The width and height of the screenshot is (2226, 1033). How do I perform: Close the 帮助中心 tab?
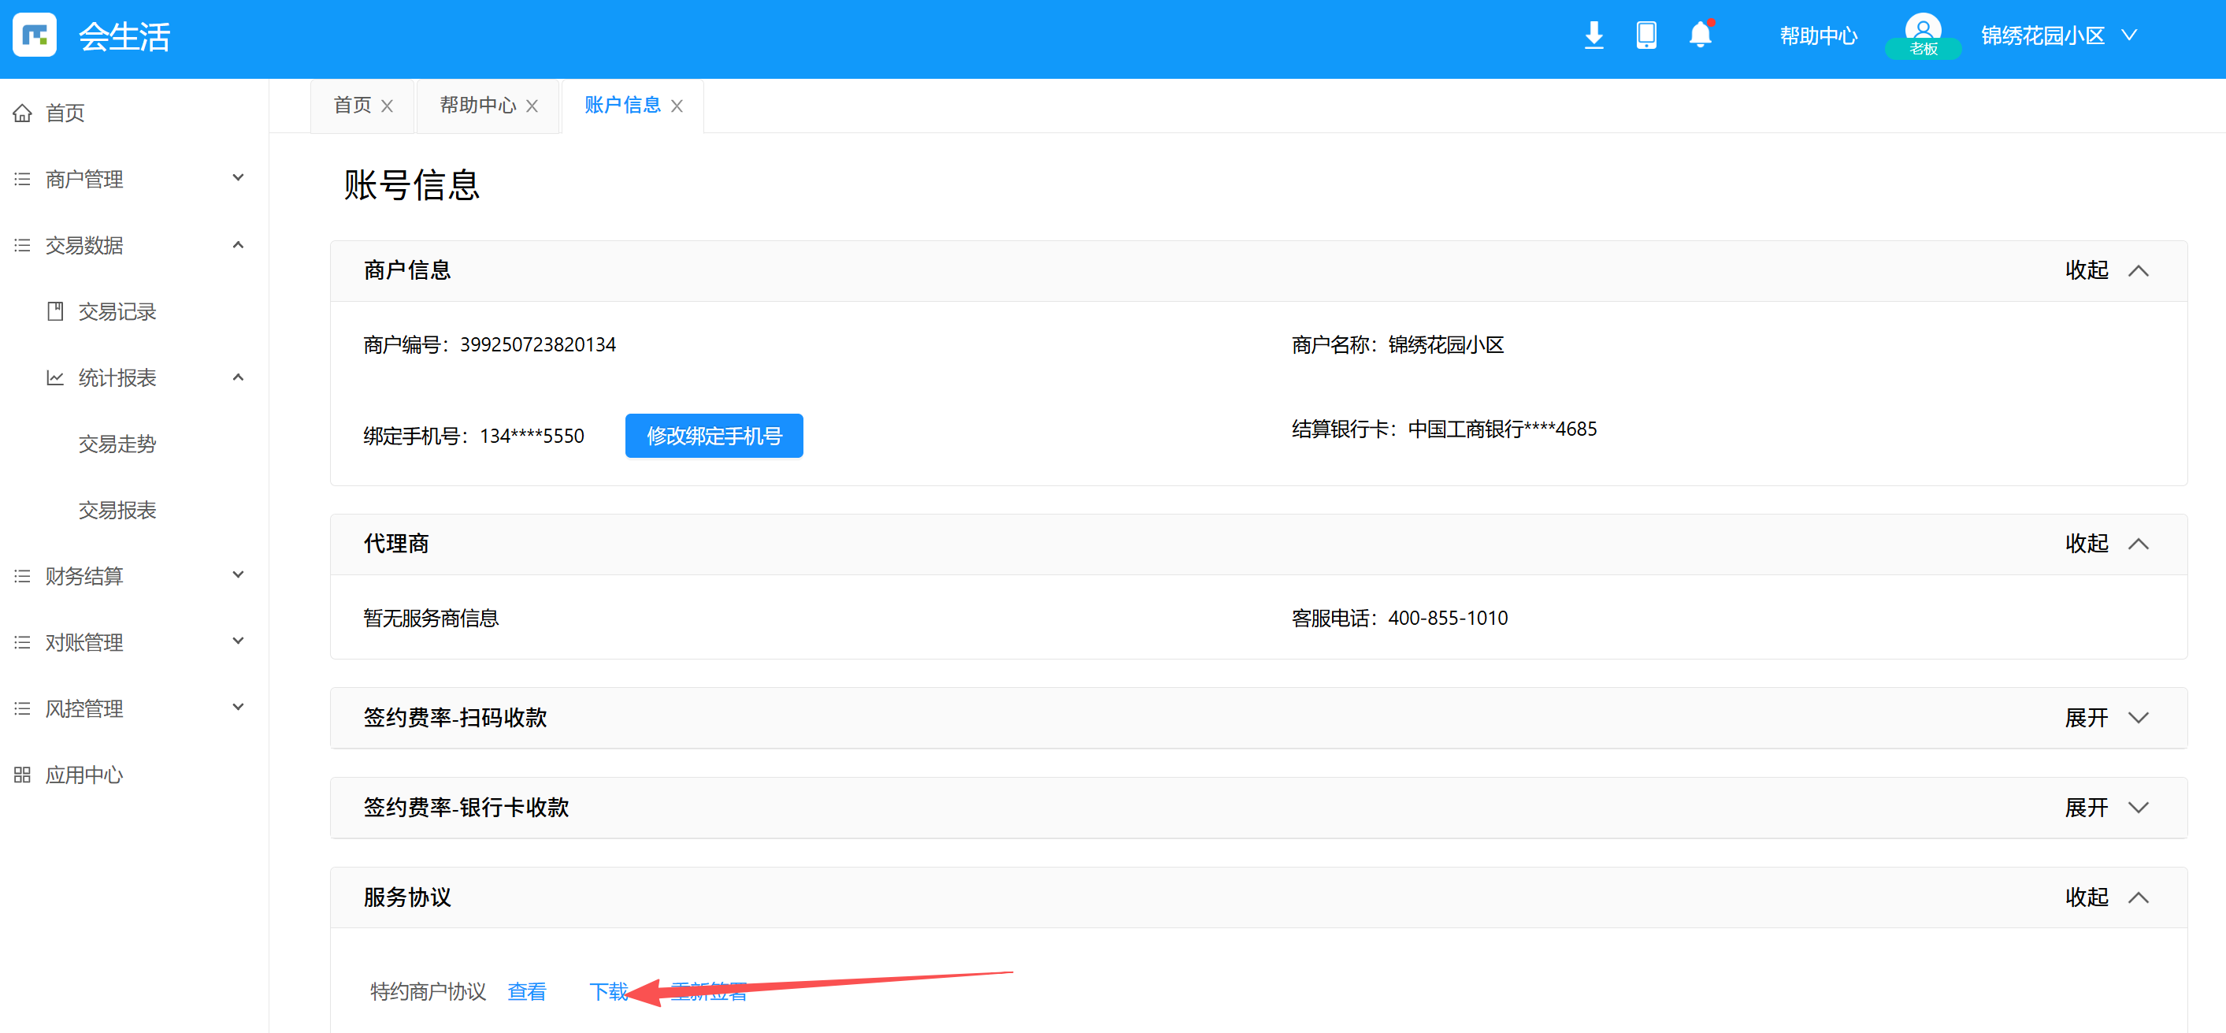(x=532, y=106)
